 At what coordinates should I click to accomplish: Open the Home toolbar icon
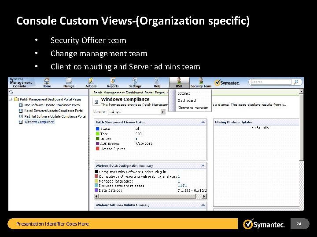(x=47, y=83)
